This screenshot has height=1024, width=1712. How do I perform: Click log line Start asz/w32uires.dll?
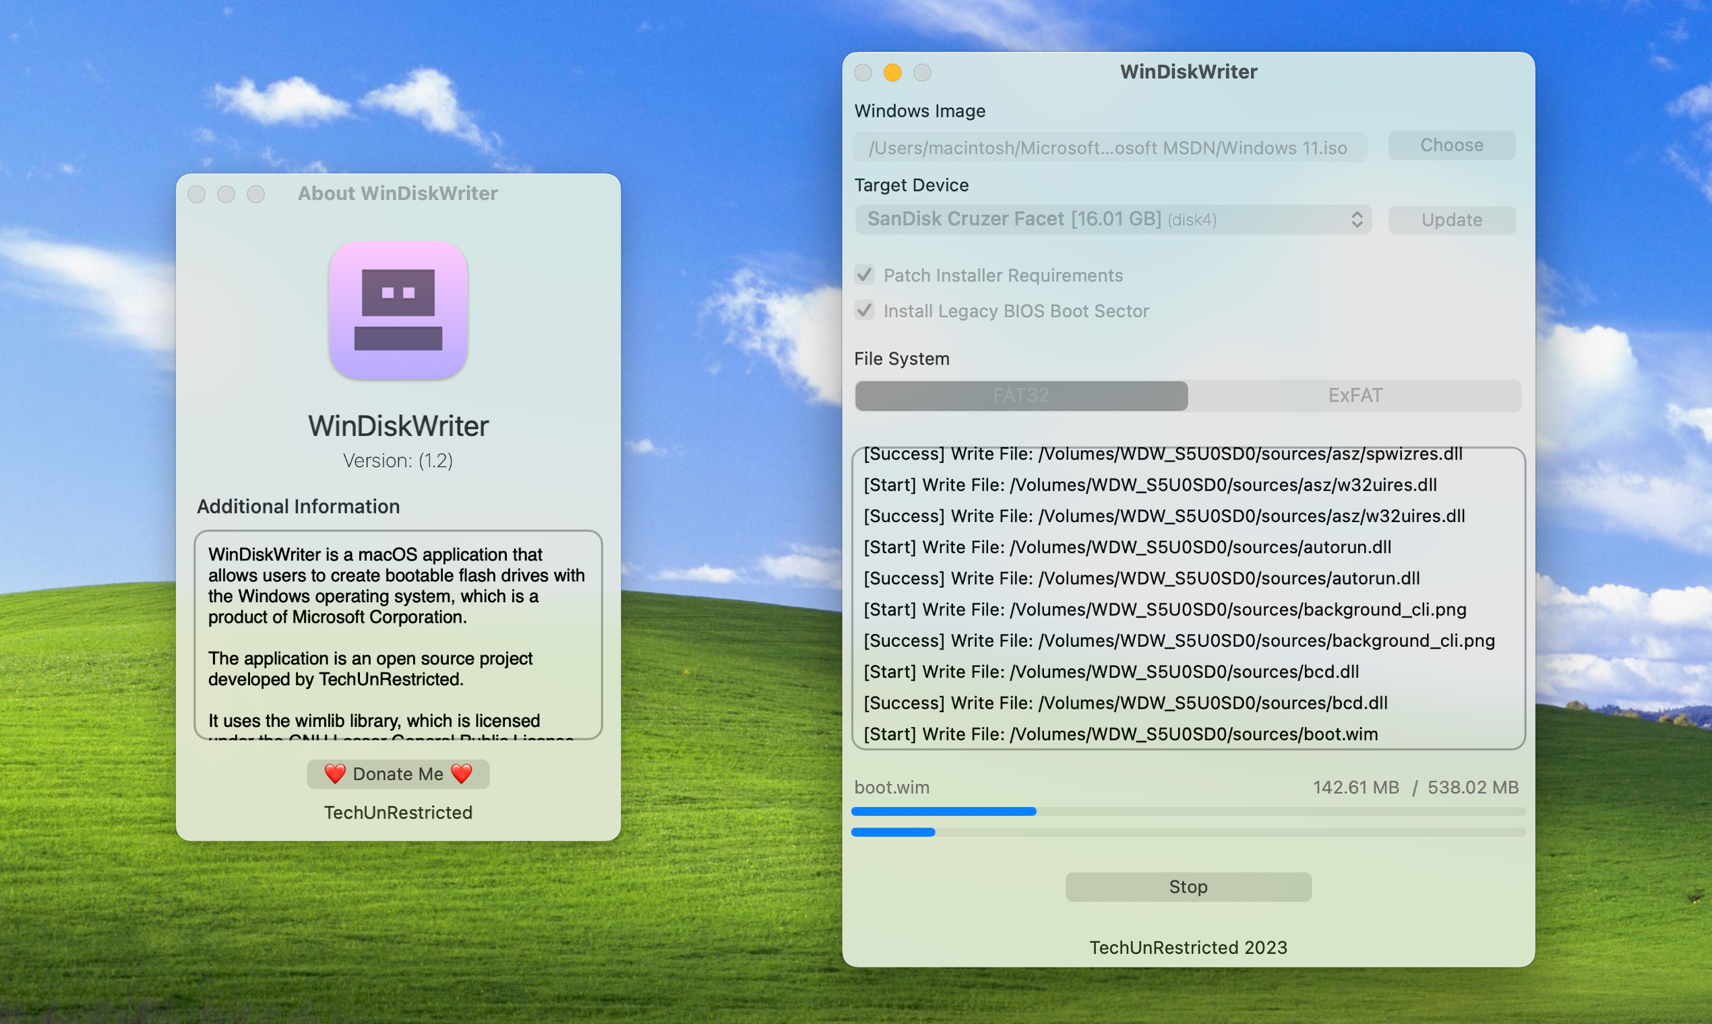tap(1150, 484)
